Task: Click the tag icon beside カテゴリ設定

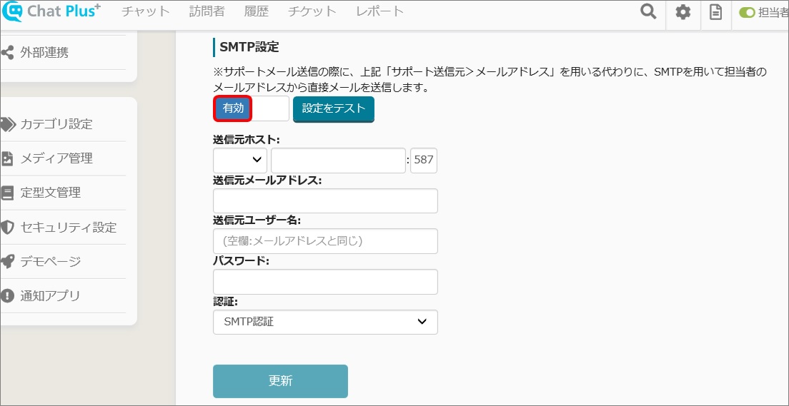Action: [8, 124]
